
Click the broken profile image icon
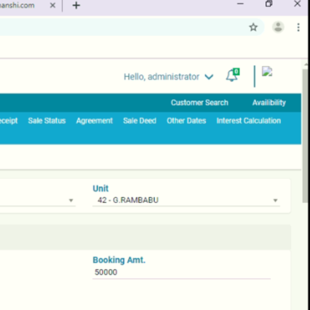[x=267, y=71]
